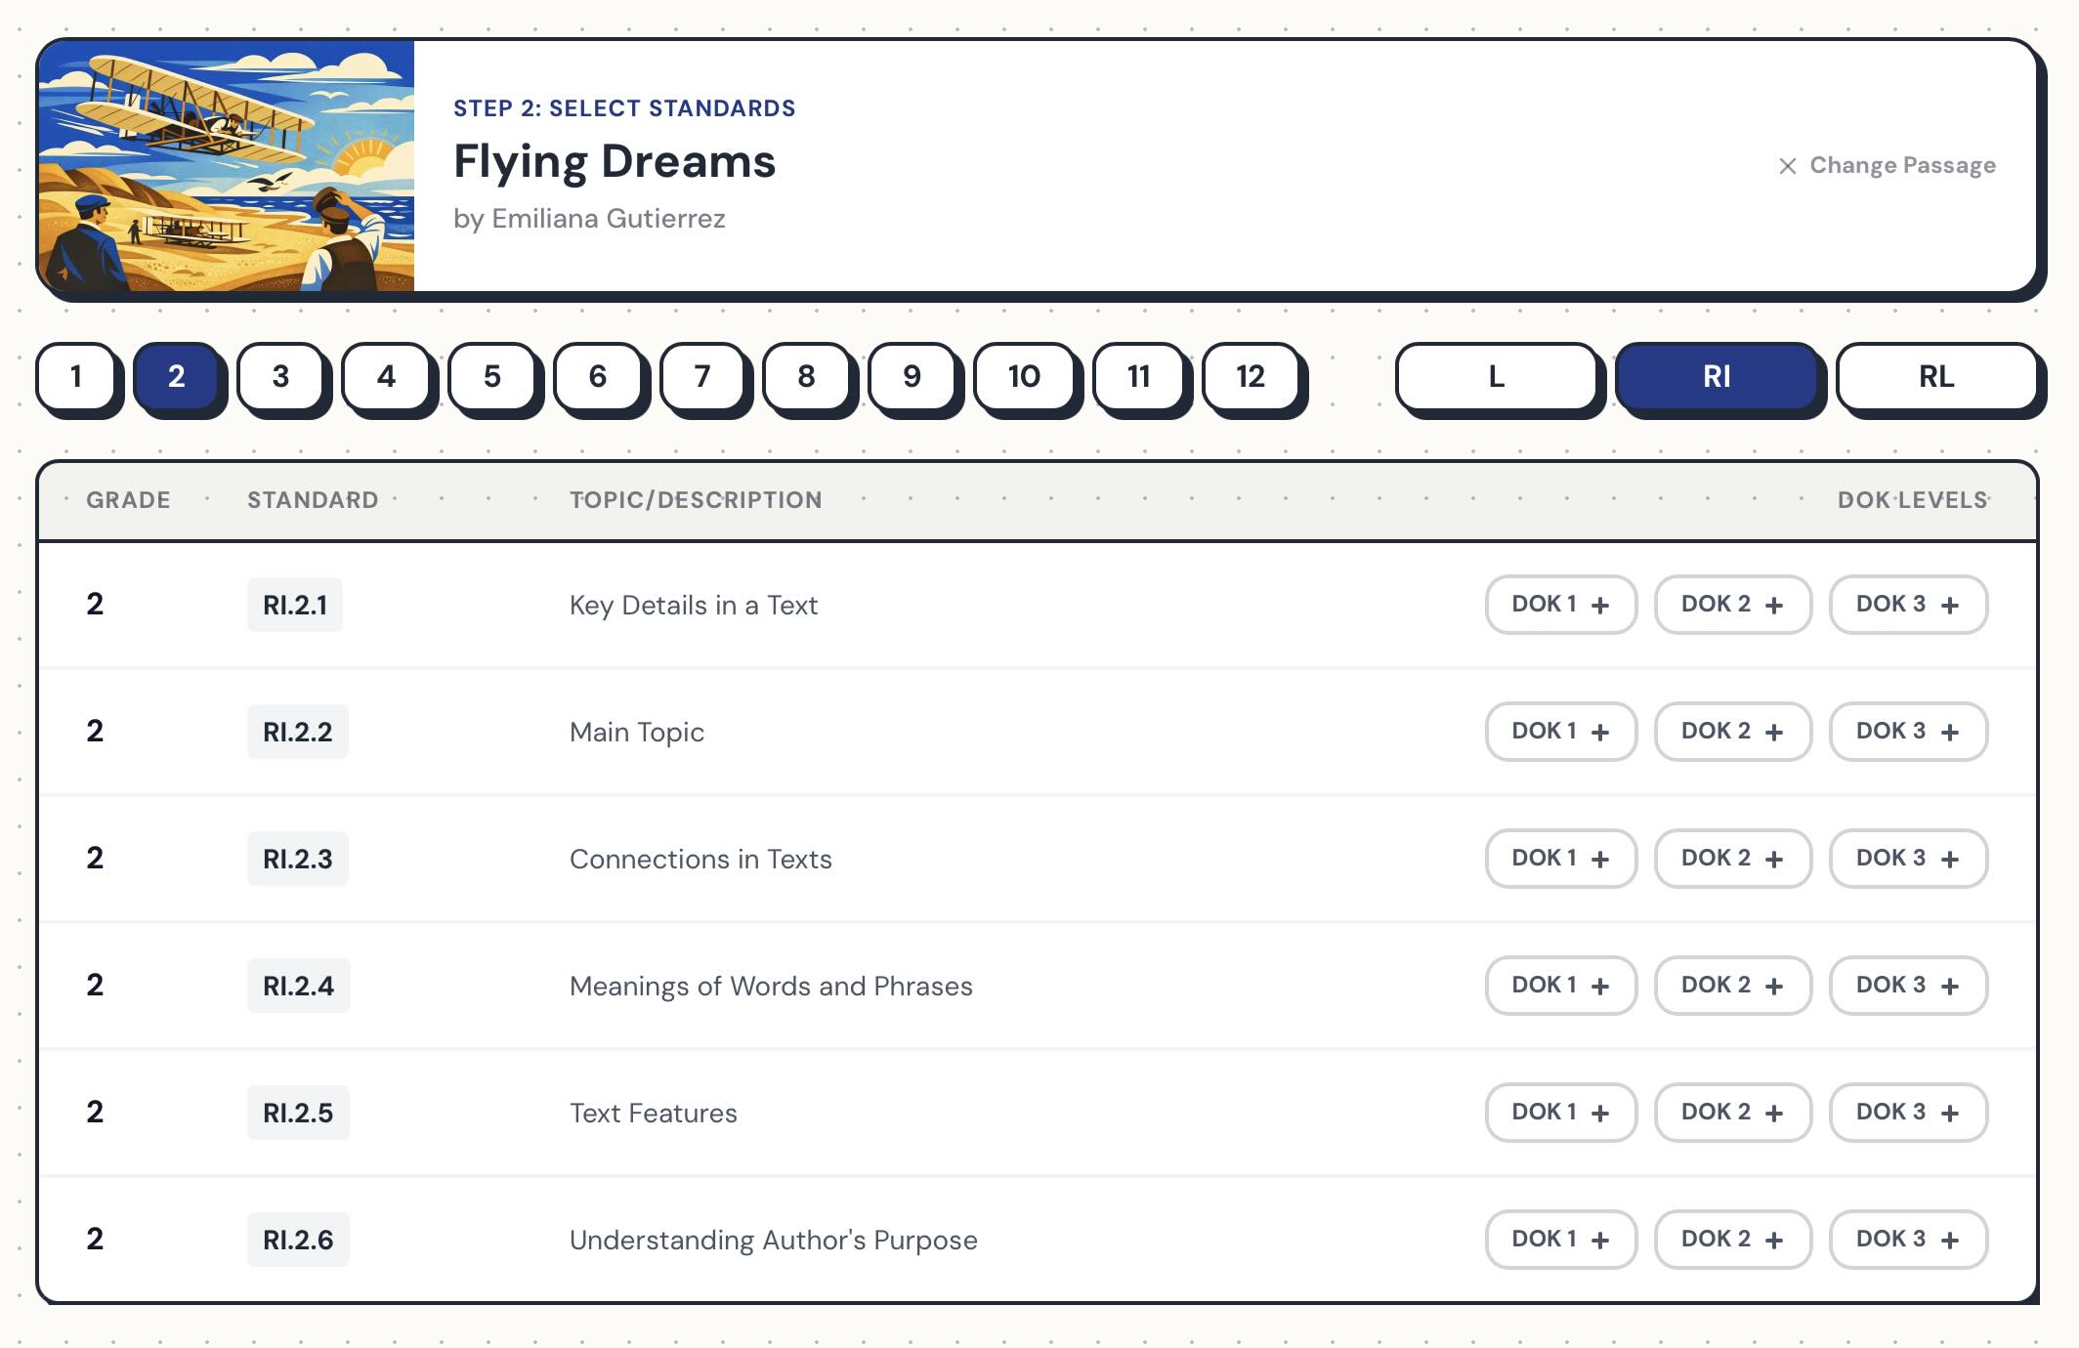Select grade 10 filter
The image size is (2079, 1348).
pos(1022,377)
